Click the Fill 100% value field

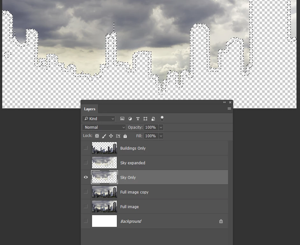coord(151,136)
